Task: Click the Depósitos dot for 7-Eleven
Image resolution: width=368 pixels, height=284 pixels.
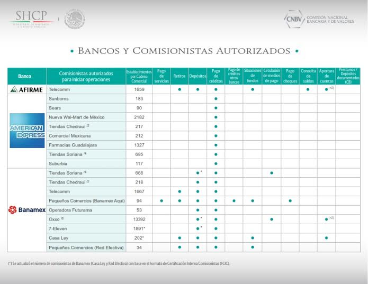Action: tap(198, 228)
